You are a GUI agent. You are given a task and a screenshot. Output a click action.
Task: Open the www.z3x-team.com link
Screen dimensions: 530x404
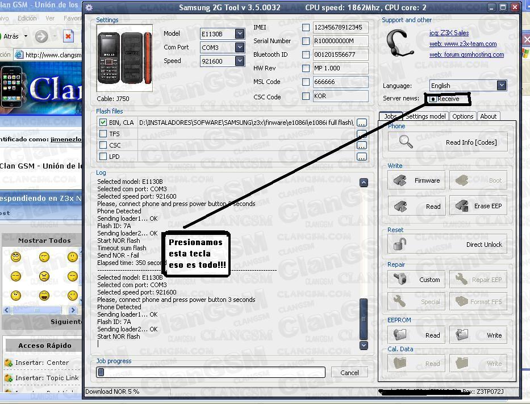[463, 44]
